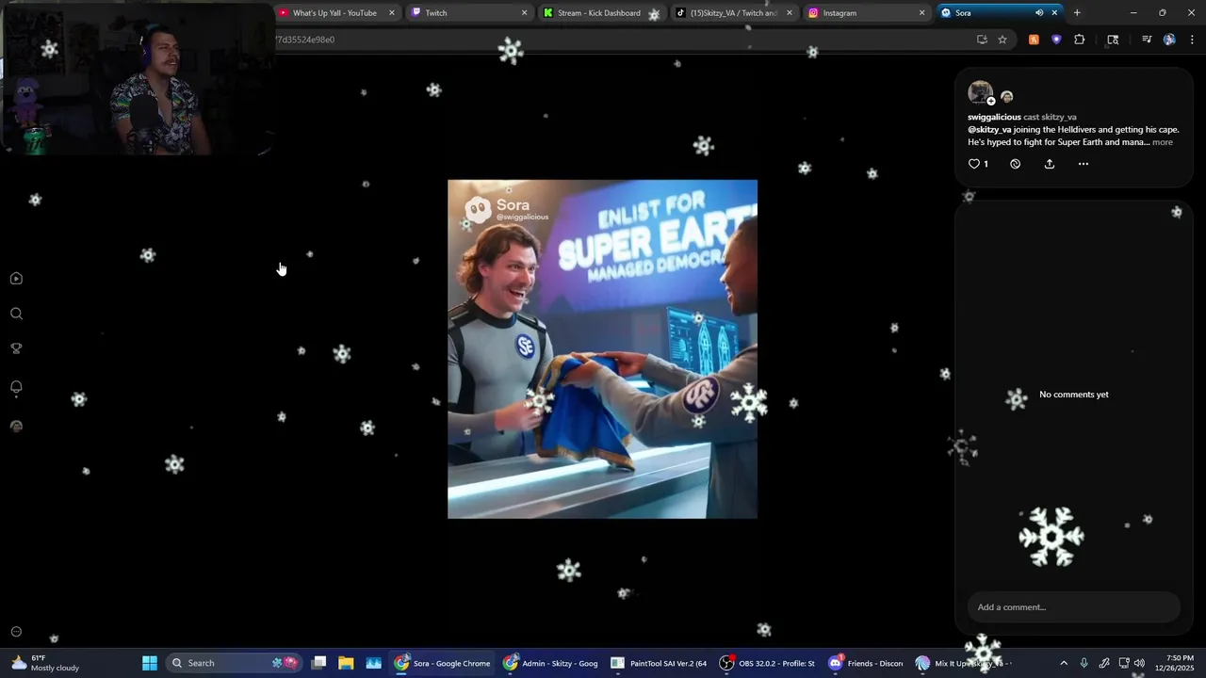Open the trophy icon in Sora sidebar
Image resolution: width=1206 pixels, height=678 pixels.
click(16, 348)
